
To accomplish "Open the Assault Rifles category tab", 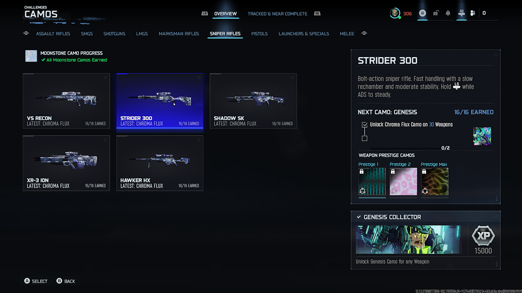I will click(53, 34).
